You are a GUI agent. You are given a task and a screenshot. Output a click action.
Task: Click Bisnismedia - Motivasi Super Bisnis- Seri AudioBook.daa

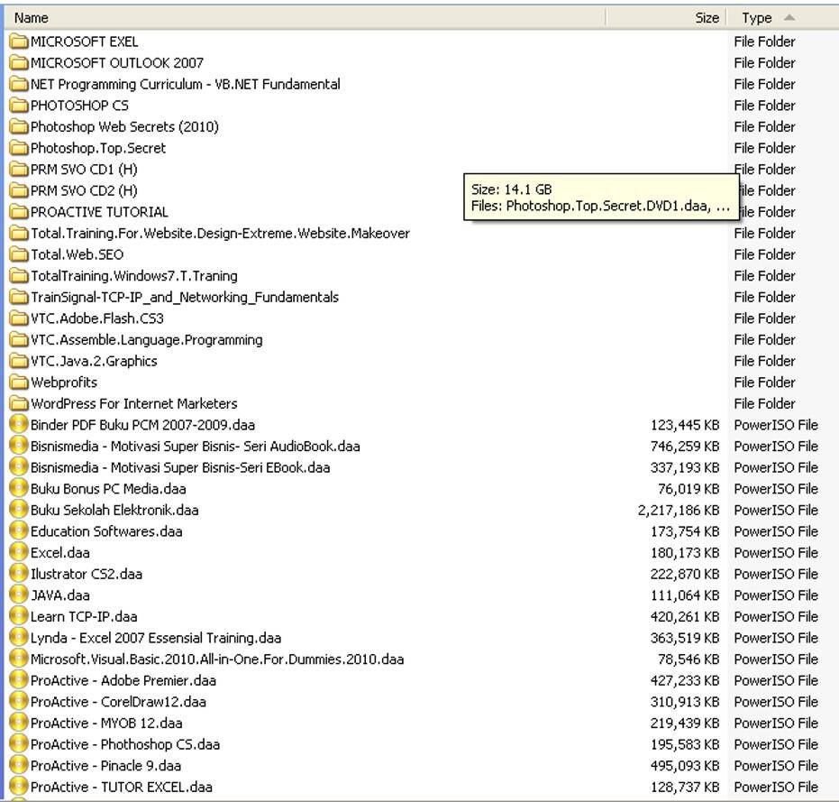(196, 446)
